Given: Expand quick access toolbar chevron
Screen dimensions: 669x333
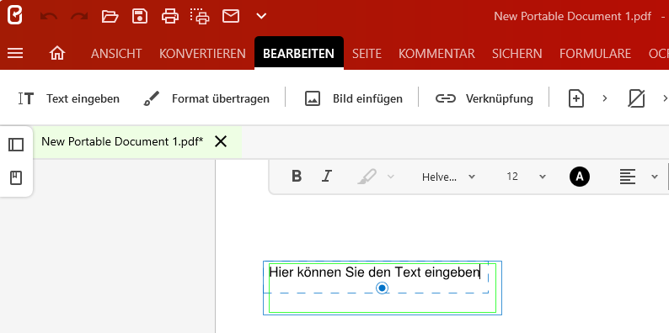Looking at the screenshot, I should pos(261,16).
